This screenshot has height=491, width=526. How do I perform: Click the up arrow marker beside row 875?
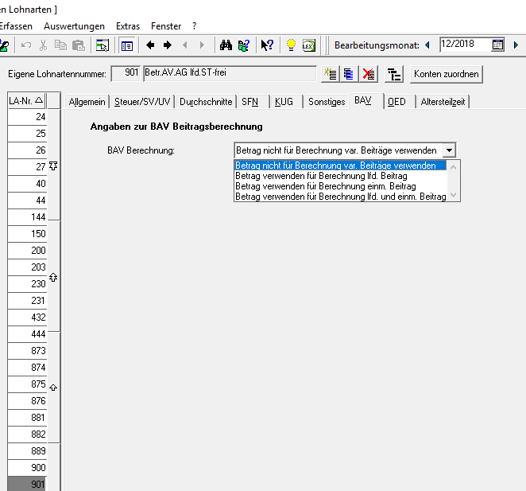point(53,388)
